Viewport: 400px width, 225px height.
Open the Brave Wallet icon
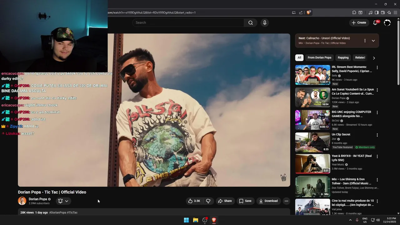coord(383,12)
